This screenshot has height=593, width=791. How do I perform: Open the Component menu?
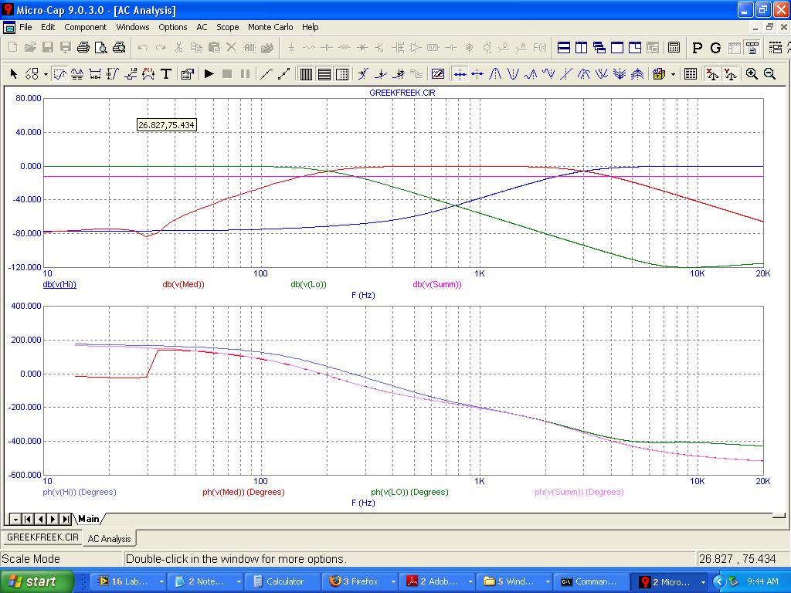click(85, 27)
